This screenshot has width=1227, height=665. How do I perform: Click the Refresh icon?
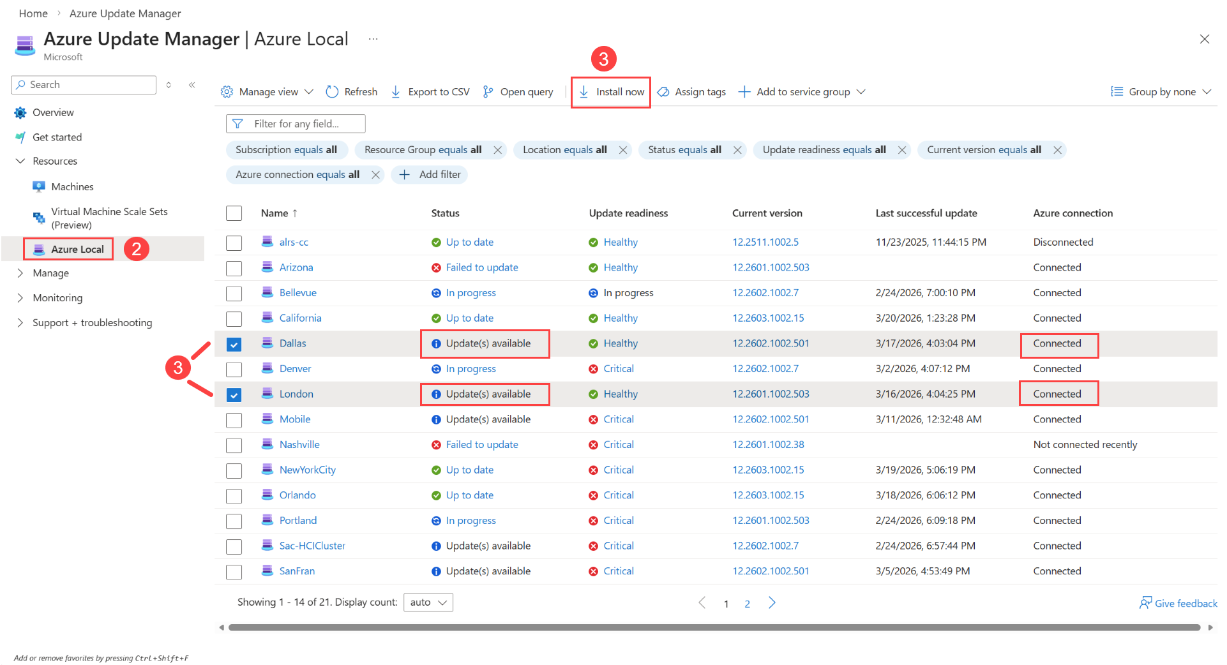click(x=332, y=92)
